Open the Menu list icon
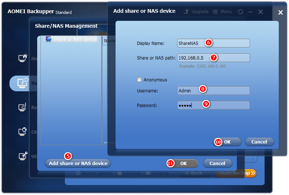289x195 pixels. (215, 12)
